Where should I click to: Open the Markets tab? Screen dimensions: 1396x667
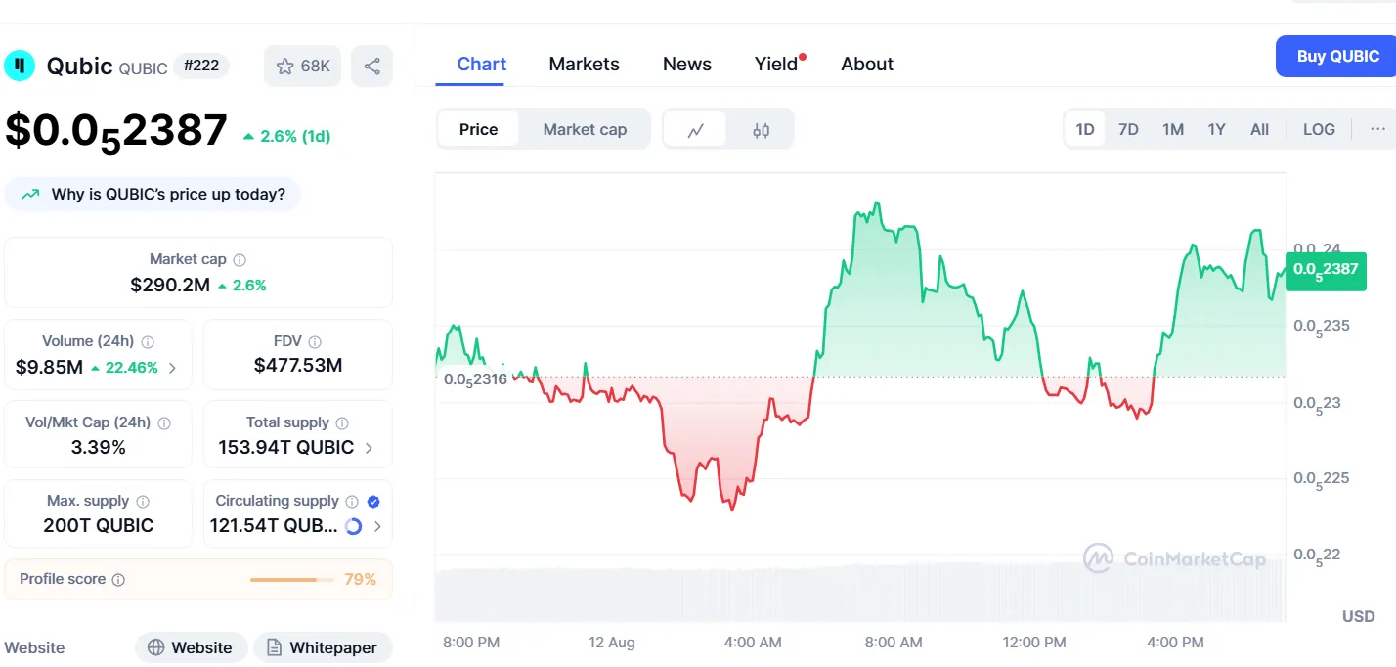(584, 65)
